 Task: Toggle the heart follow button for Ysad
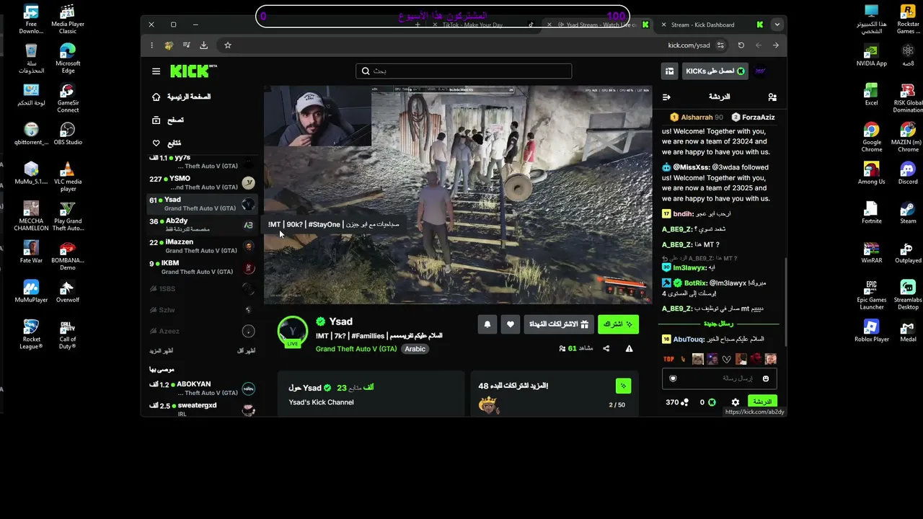pos(511,324)
